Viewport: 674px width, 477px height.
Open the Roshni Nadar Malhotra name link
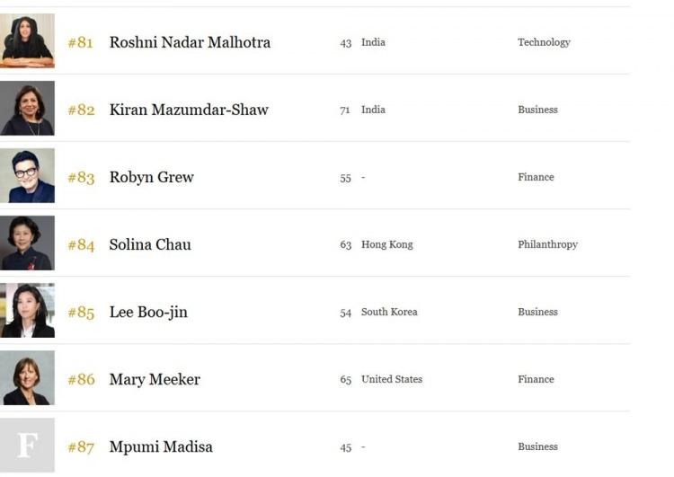(190, 42)
